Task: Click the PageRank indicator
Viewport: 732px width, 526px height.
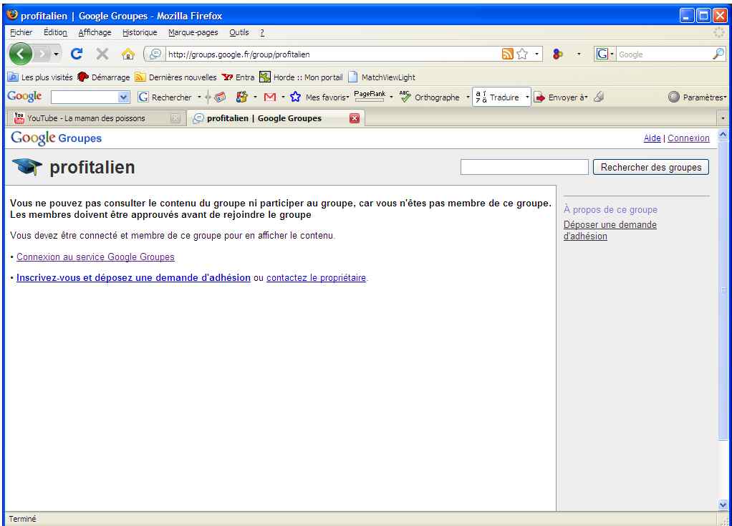Action: pyautogui.click(x=370, y=96)
